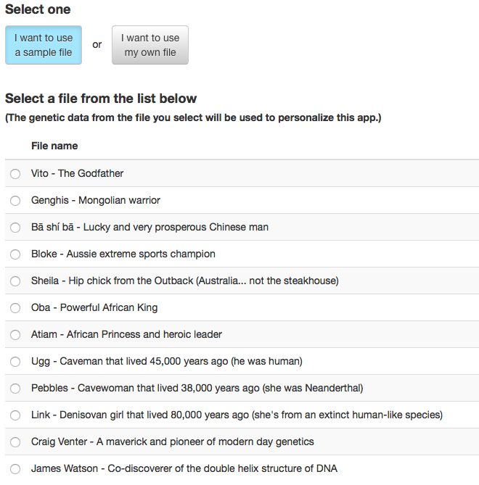This screenshot has height=485, width=479.
Task: Select the Genghis - Mongolian warrior radio button
Action: tap(15, 201)
